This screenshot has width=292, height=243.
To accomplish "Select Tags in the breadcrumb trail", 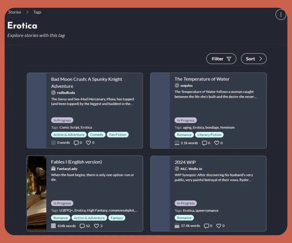I will [37, 12].
